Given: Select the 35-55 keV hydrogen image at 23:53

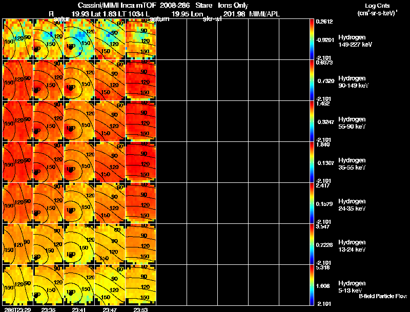Looking at the screenshot, I should click(140, 162).
